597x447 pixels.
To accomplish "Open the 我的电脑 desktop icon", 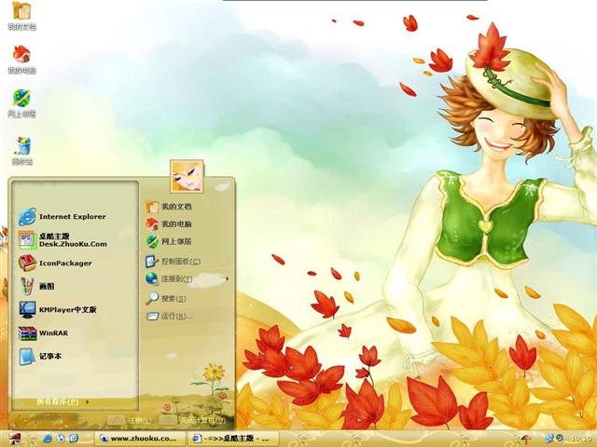I will [21, 60].
